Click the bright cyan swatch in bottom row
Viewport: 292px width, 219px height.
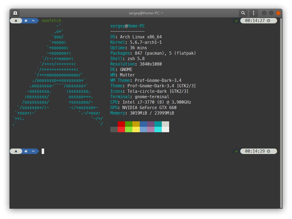coord(158,129)
